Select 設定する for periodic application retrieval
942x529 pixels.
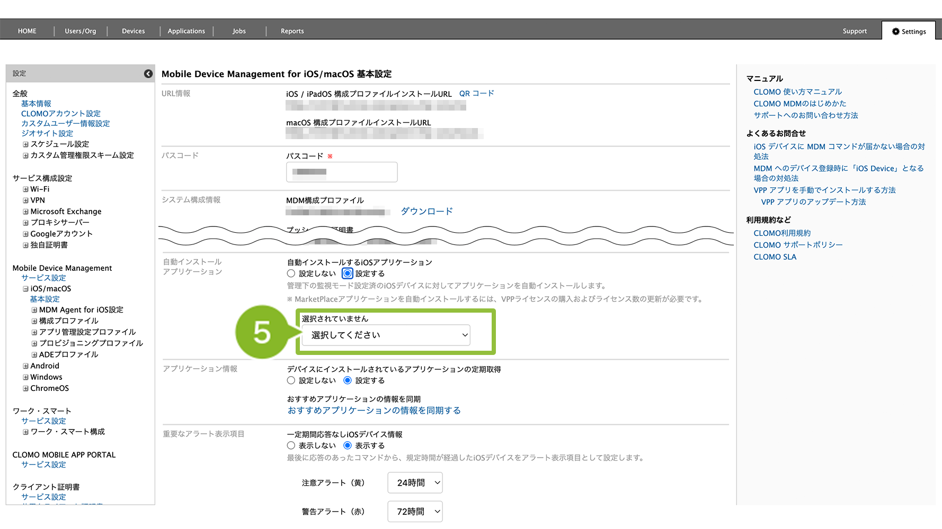click(348, 380)
